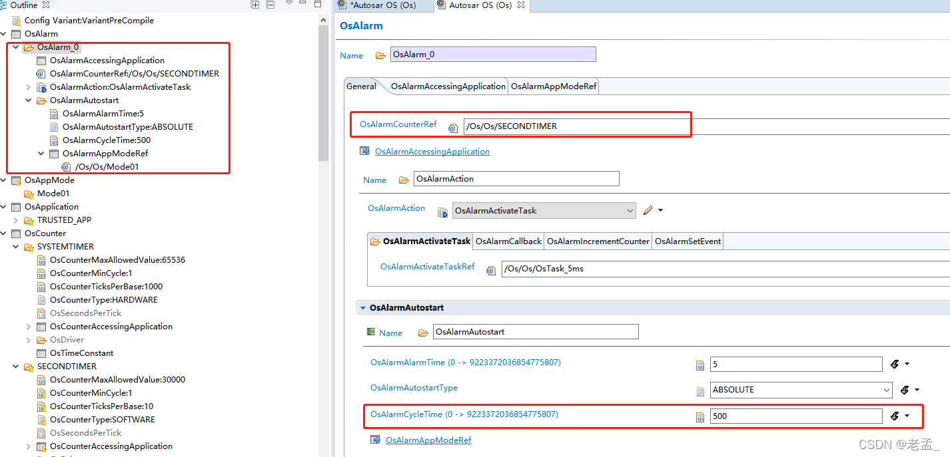Click the OsAlarmCounterRef label link
Image resolution: width=950 pixels, height=457 pixels.
(x=398, y=124)
